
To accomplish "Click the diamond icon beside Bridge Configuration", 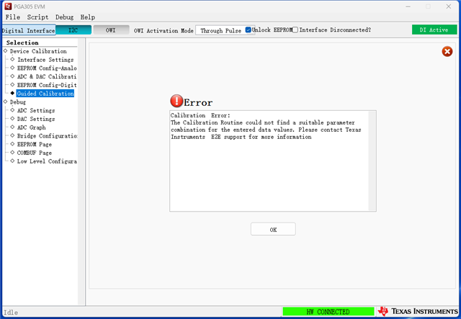I will tap(12, 135).
